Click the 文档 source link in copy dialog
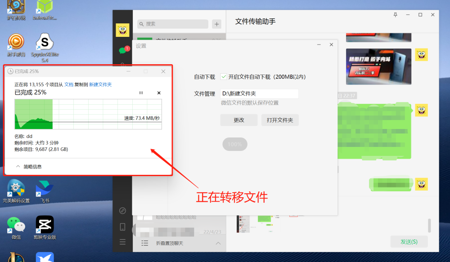Screen dimensions: 450x262 69,84
